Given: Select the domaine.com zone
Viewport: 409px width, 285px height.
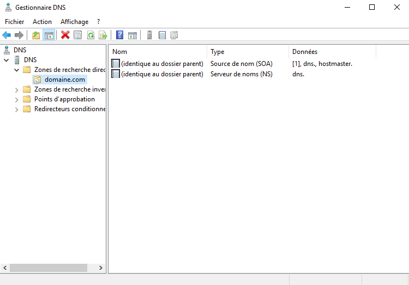Looking at the screenshot, I should (65, 80).
